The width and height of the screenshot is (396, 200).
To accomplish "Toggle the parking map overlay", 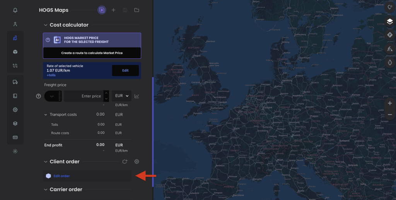I will click(x=390, y=35).
